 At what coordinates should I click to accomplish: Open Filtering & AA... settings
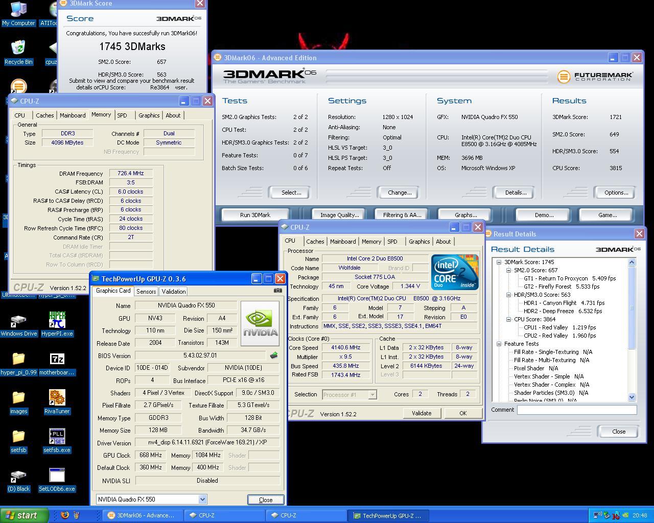click(x=402, y=215)
